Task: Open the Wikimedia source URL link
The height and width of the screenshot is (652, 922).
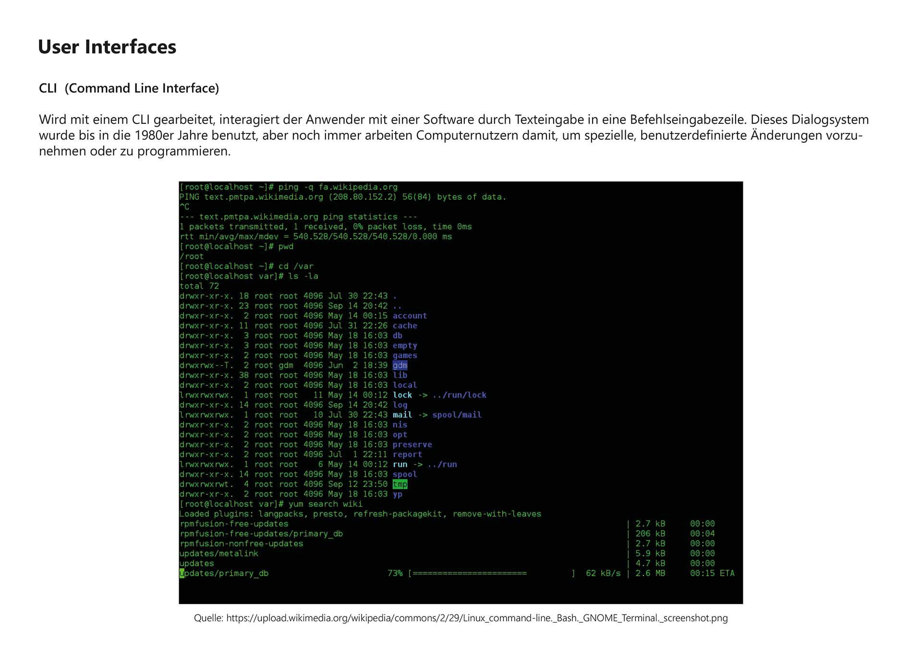Action: tap(476, 618)
